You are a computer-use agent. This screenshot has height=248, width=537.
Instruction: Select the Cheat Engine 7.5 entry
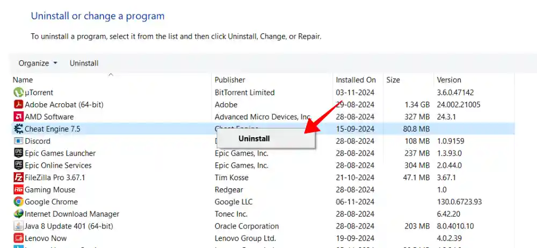click(x=53, y=129)
